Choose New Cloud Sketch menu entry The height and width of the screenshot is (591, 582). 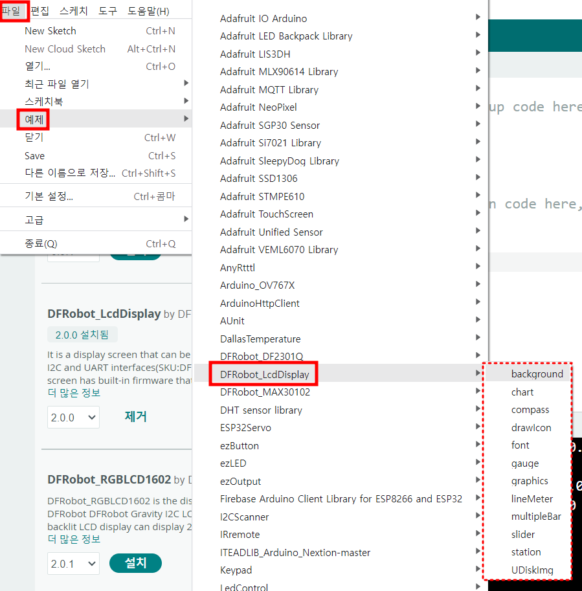click(96, 49)
